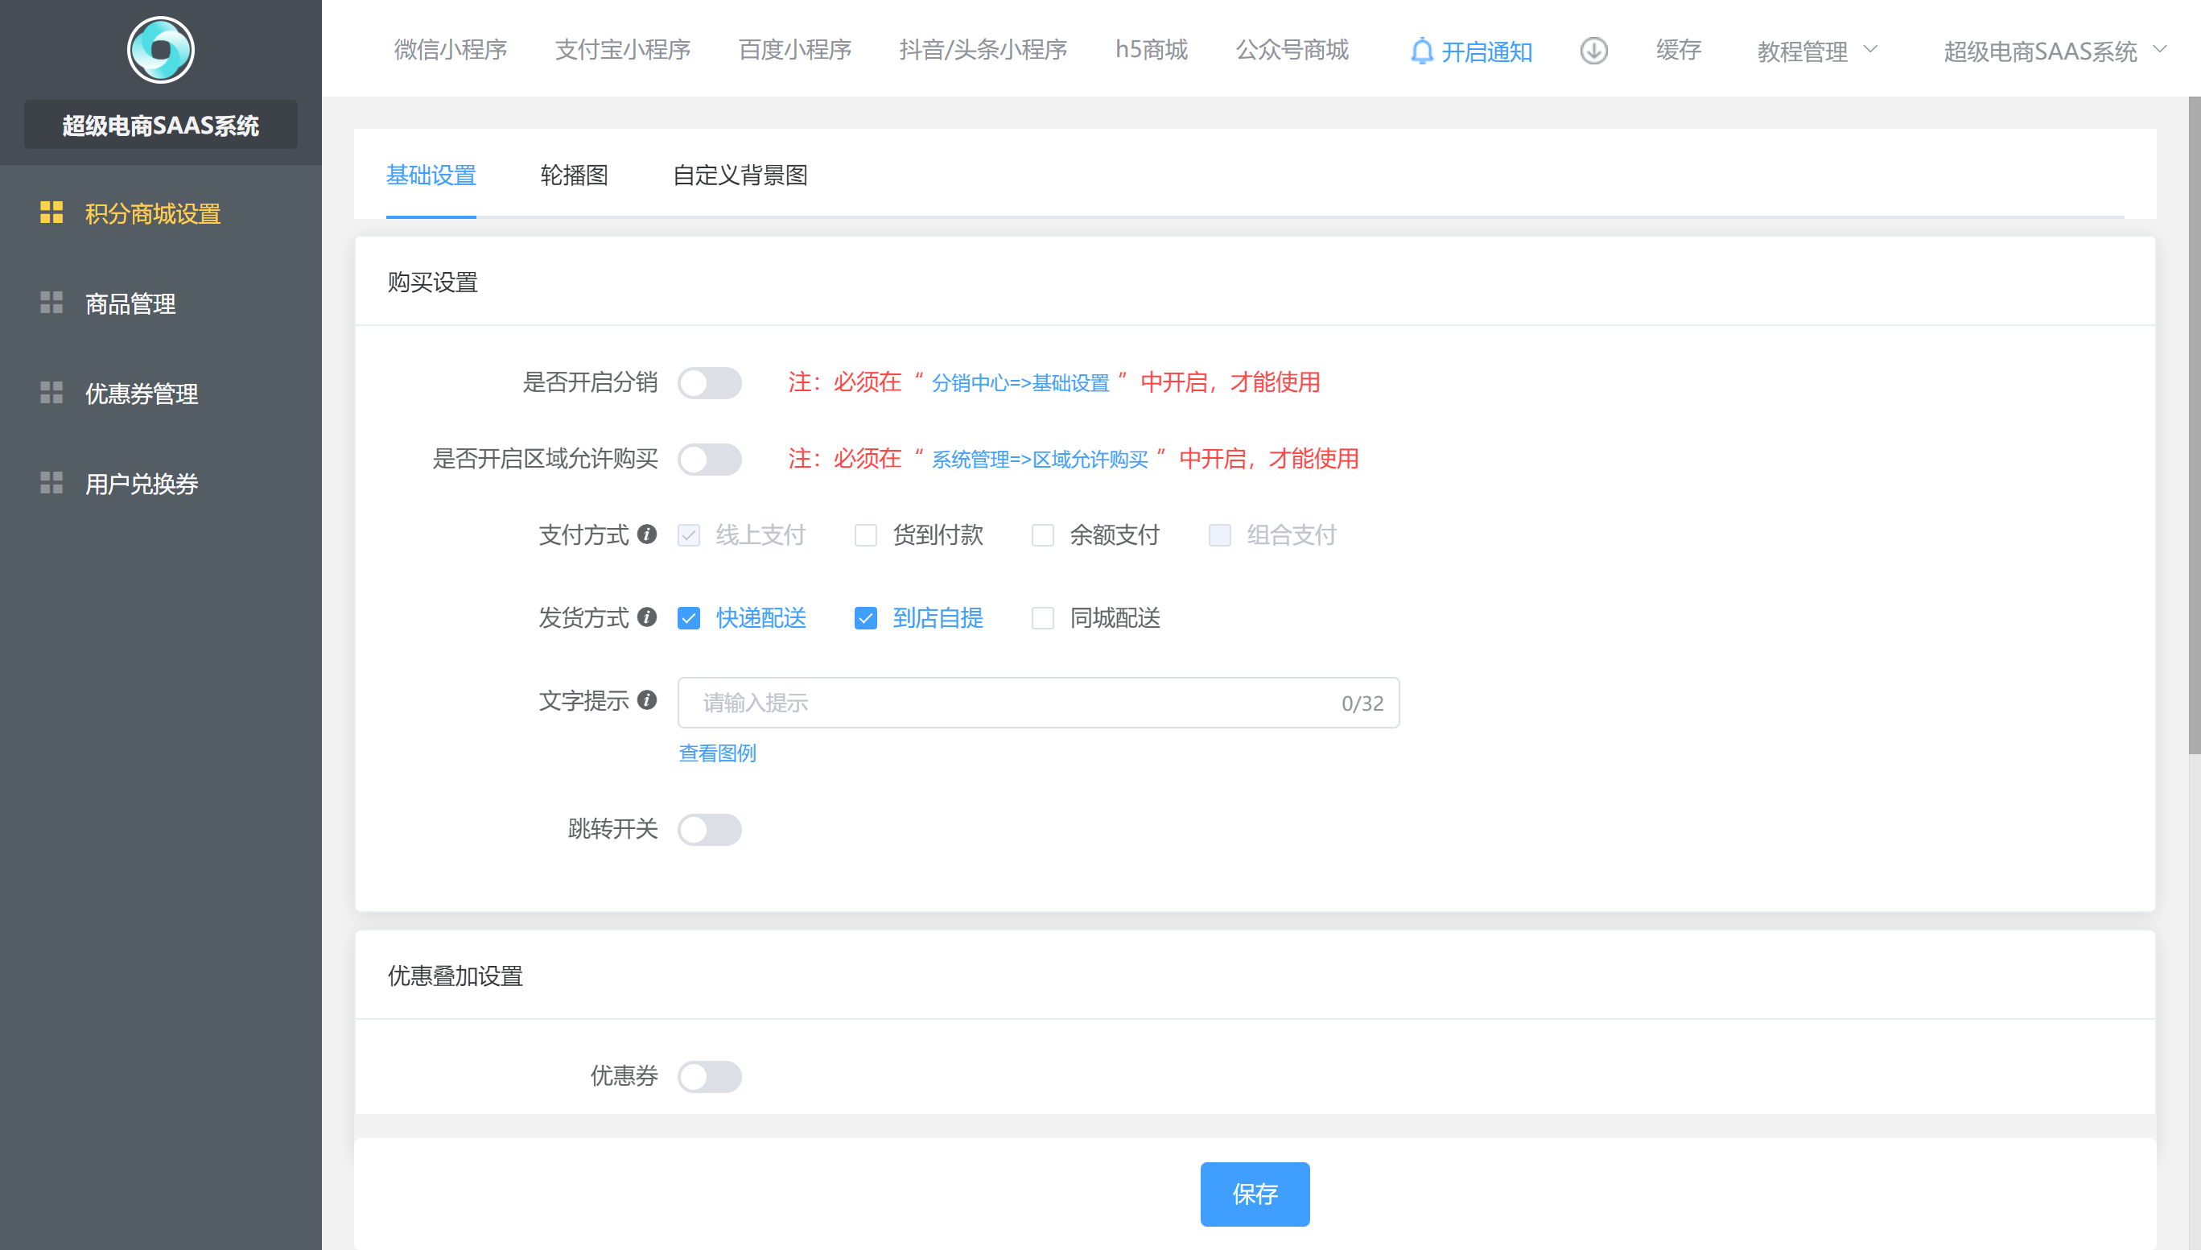
Task: Click the grid icon beside 商品管理
Action: [x=52, y=303]
